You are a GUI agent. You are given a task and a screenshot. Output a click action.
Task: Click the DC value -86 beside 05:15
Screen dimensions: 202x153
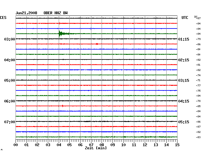198,122
